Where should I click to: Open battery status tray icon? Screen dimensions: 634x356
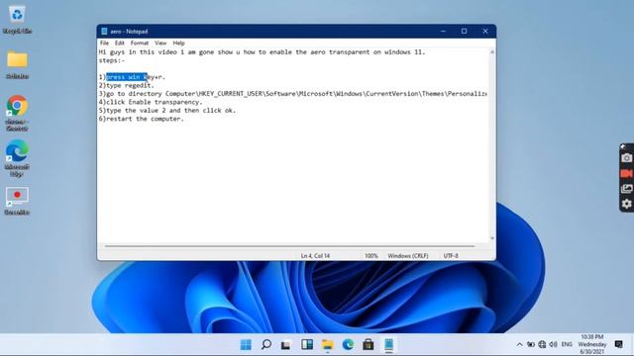(x=531, y=344)
